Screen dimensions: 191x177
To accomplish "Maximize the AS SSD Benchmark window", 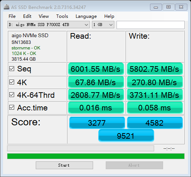I will point(168,7).
